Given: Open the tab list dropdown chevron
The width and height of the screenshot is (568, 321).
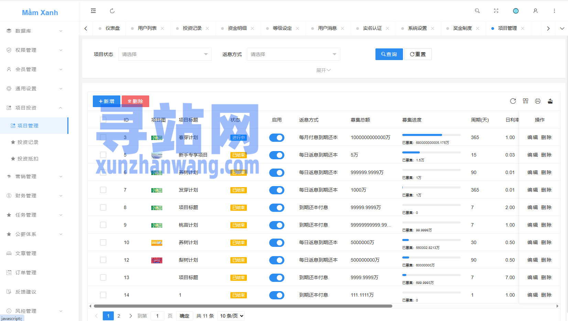Looking at the screenshot, I should (x=562, y=28).
